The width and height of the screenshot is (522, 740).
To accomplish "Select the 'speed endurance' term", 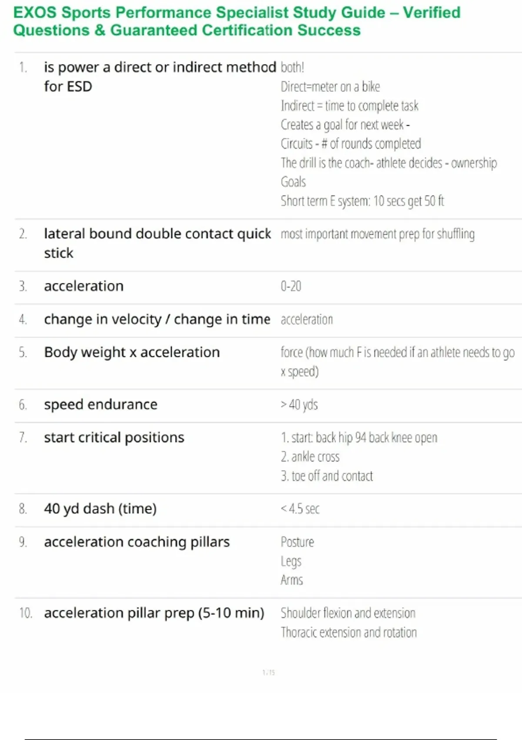I will pos(100,404).
